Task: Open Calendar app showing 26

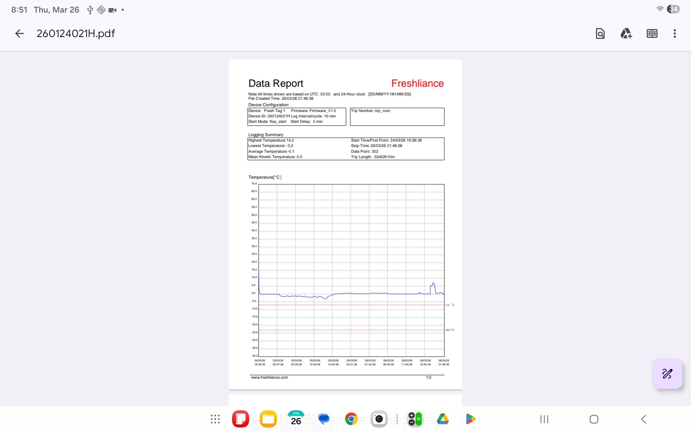Action: coord(296,419)
